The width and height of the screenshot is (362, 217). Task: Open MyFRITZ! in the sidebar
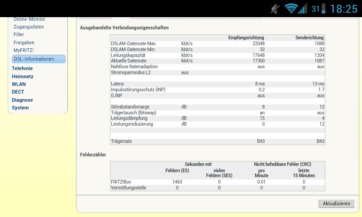click(24, 50)
